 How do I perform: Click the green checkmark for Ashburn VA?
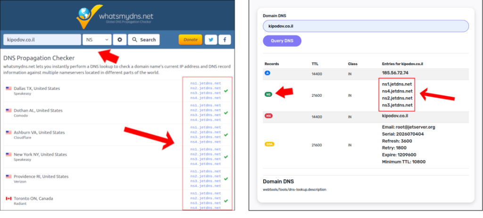(226, 135)
